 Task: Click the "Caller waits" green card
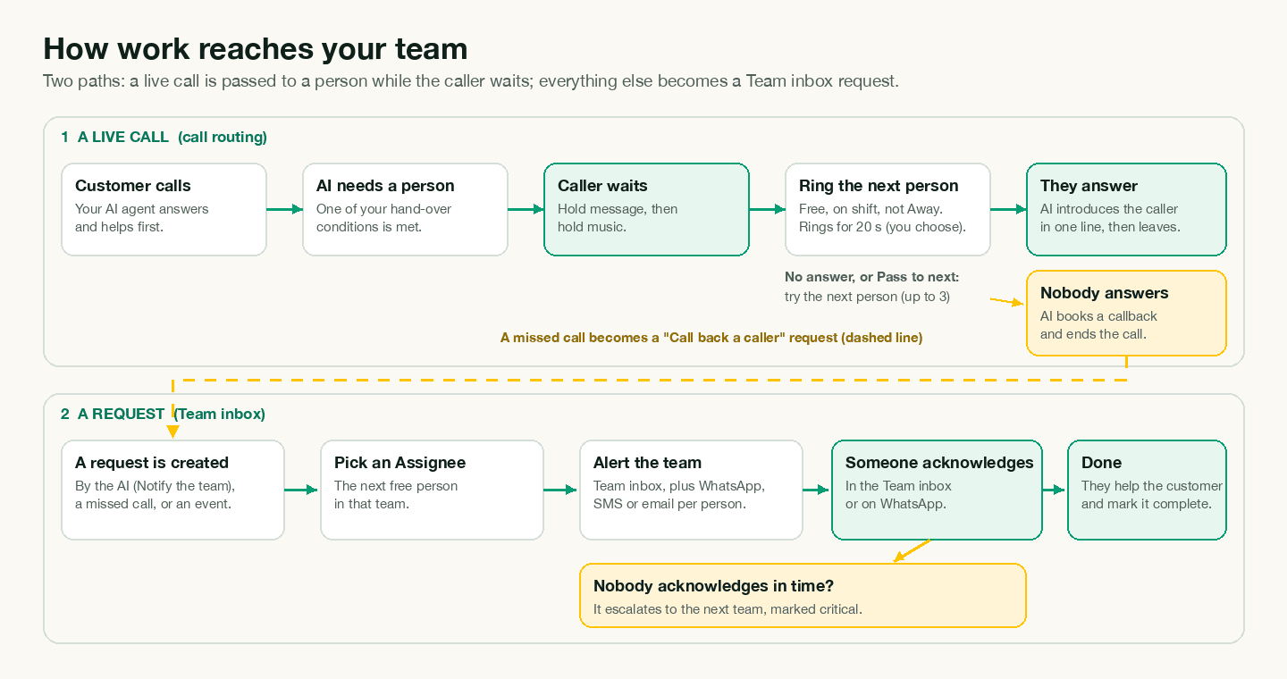(x=646, y=209)
